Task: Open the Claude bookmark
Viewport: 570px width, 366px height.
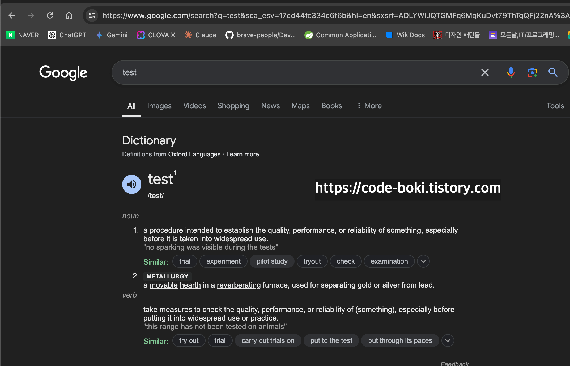Action: pos(200,35)
